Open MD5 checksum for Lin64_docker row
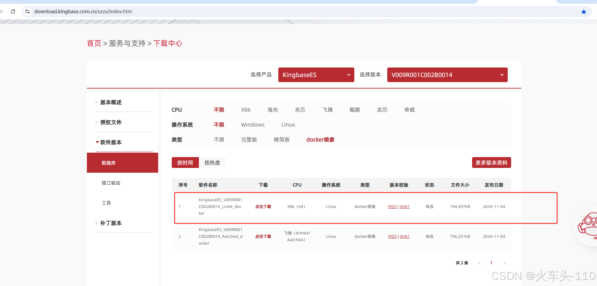The height and width of the screenshot is (286, 597). click(x=392, y=207)
